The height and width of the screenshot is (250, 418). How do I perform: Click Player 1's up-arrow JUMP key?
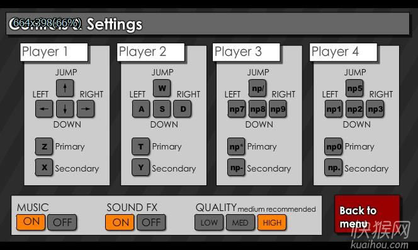click(65, 88)
